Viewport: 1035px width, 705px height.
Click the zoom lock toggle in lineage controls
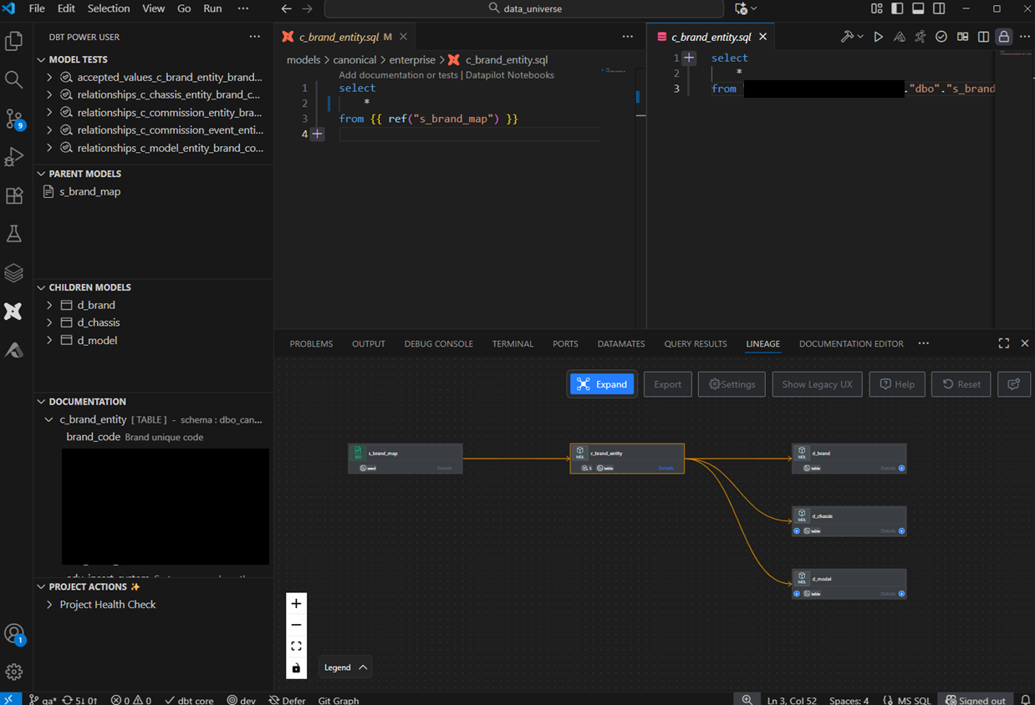[296, 667]
